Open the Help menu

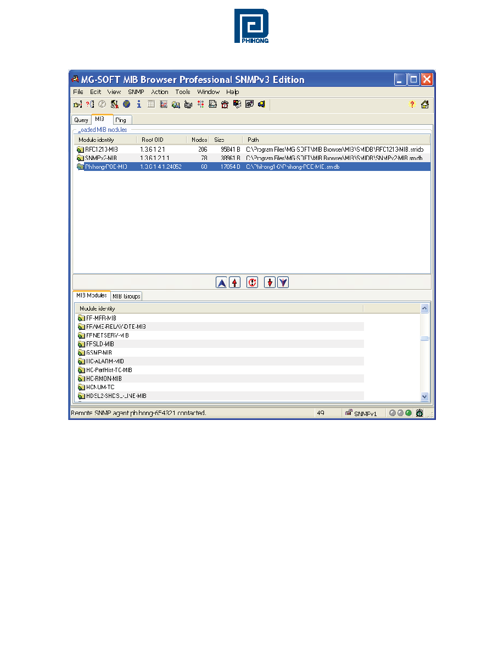(x=232, y=92)
